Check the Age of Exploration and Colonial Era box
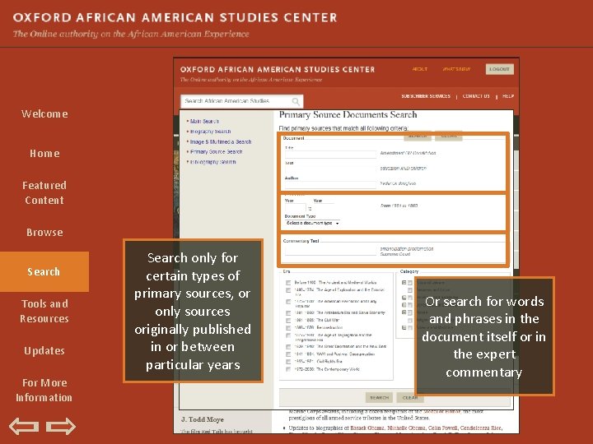 (x=288, y=290)
